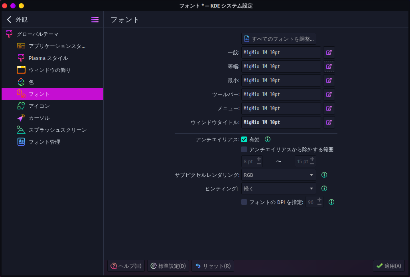Edit the 最小 font with pencil icon
The height and width of the screenshot is (277, 410).
[329, 81]
